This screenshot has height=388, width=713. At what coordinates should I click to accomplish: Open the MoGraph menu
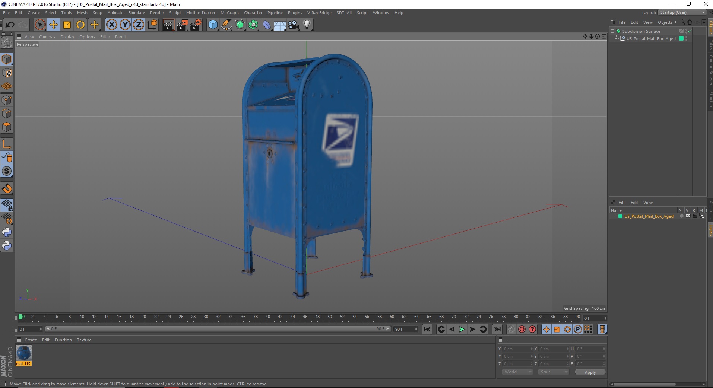pos(229,13)
